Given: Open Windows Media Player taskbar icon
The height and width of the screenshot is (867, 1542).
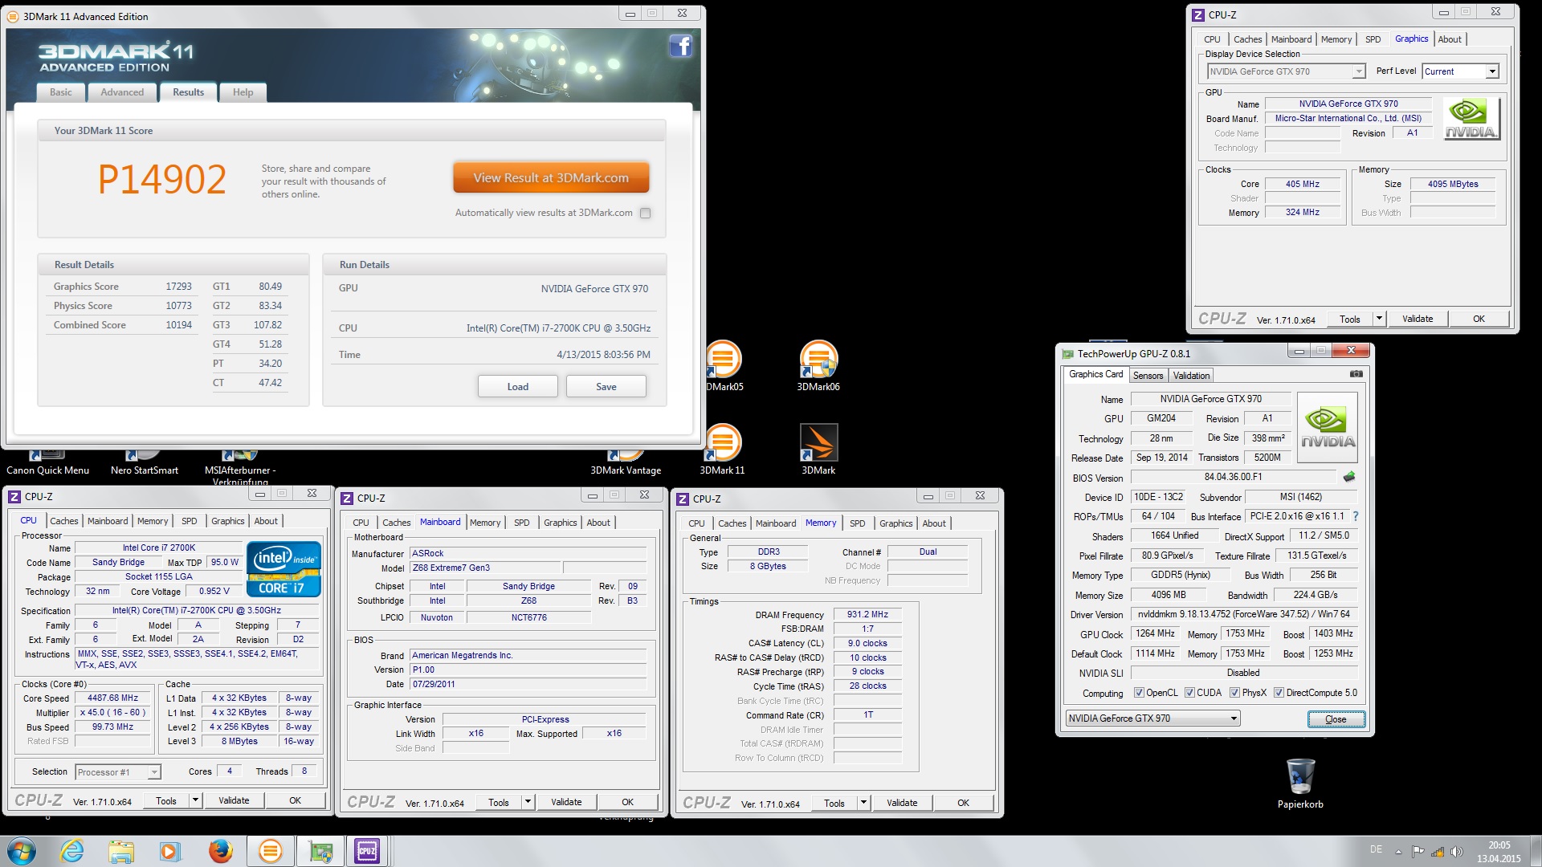Looking at the screenshot, I should [x=170, y=851].
